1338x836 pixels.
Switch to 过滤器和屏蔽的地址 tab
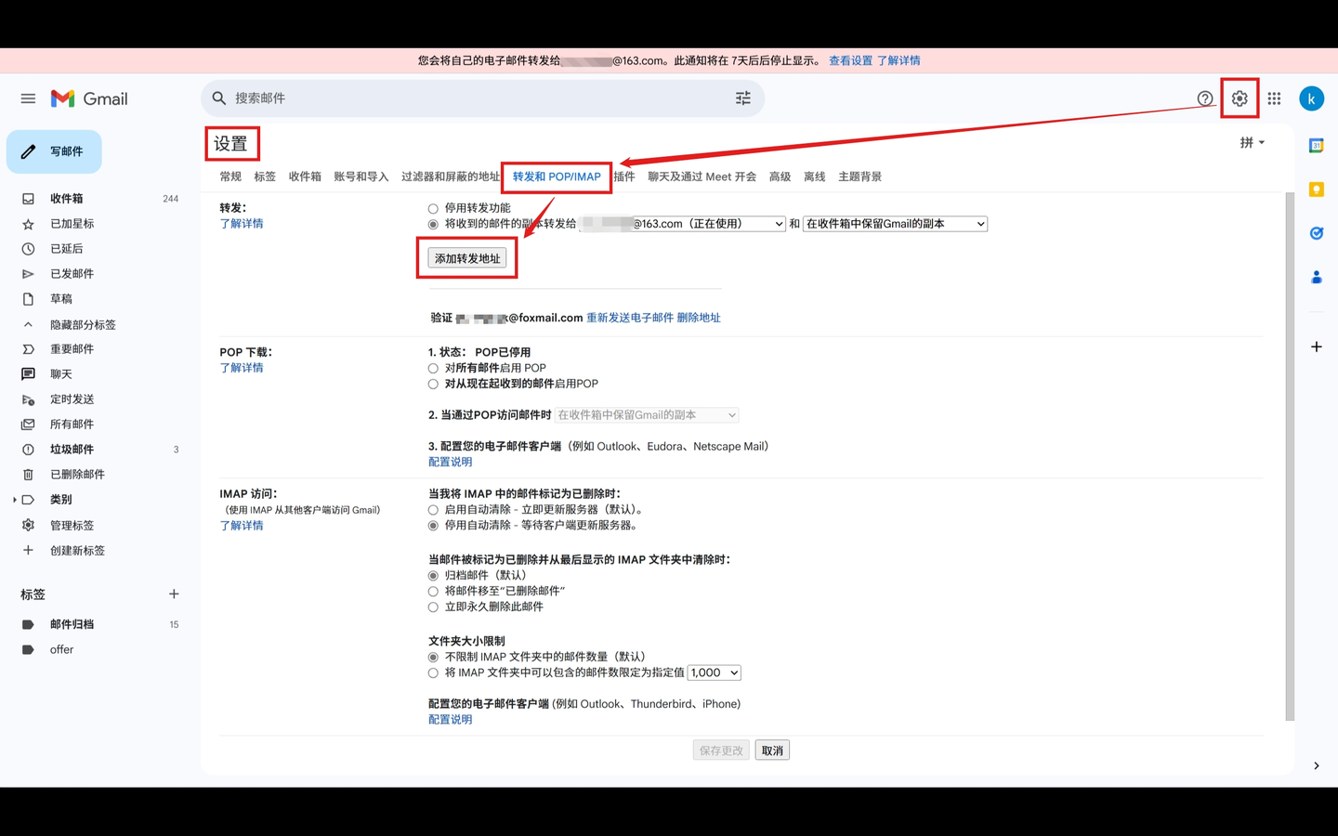pos(451,176)
